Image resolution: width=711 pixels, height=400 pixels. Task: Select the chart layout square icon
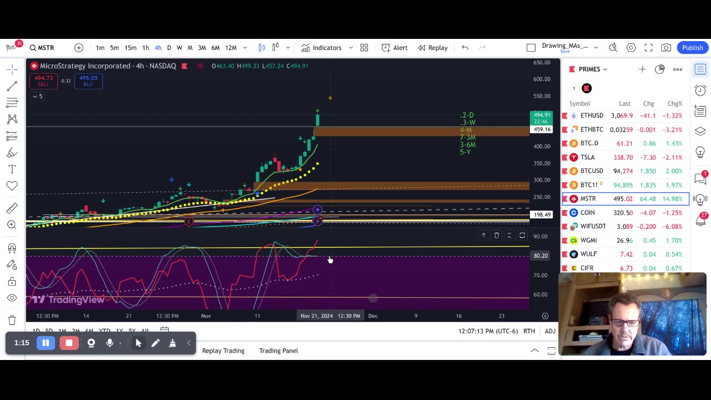531,48
